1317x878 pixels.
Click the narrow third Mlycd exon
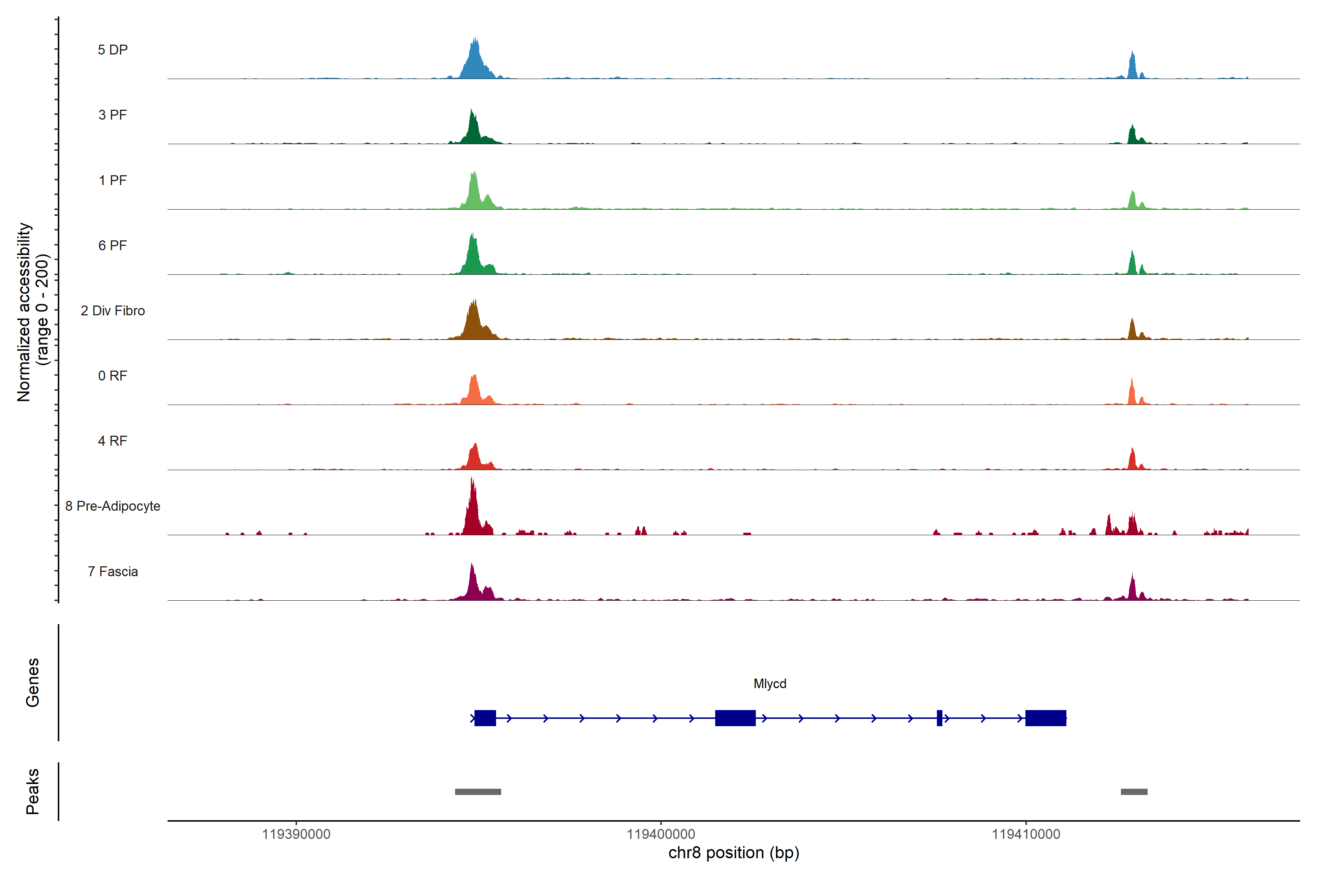click(939, 718)
